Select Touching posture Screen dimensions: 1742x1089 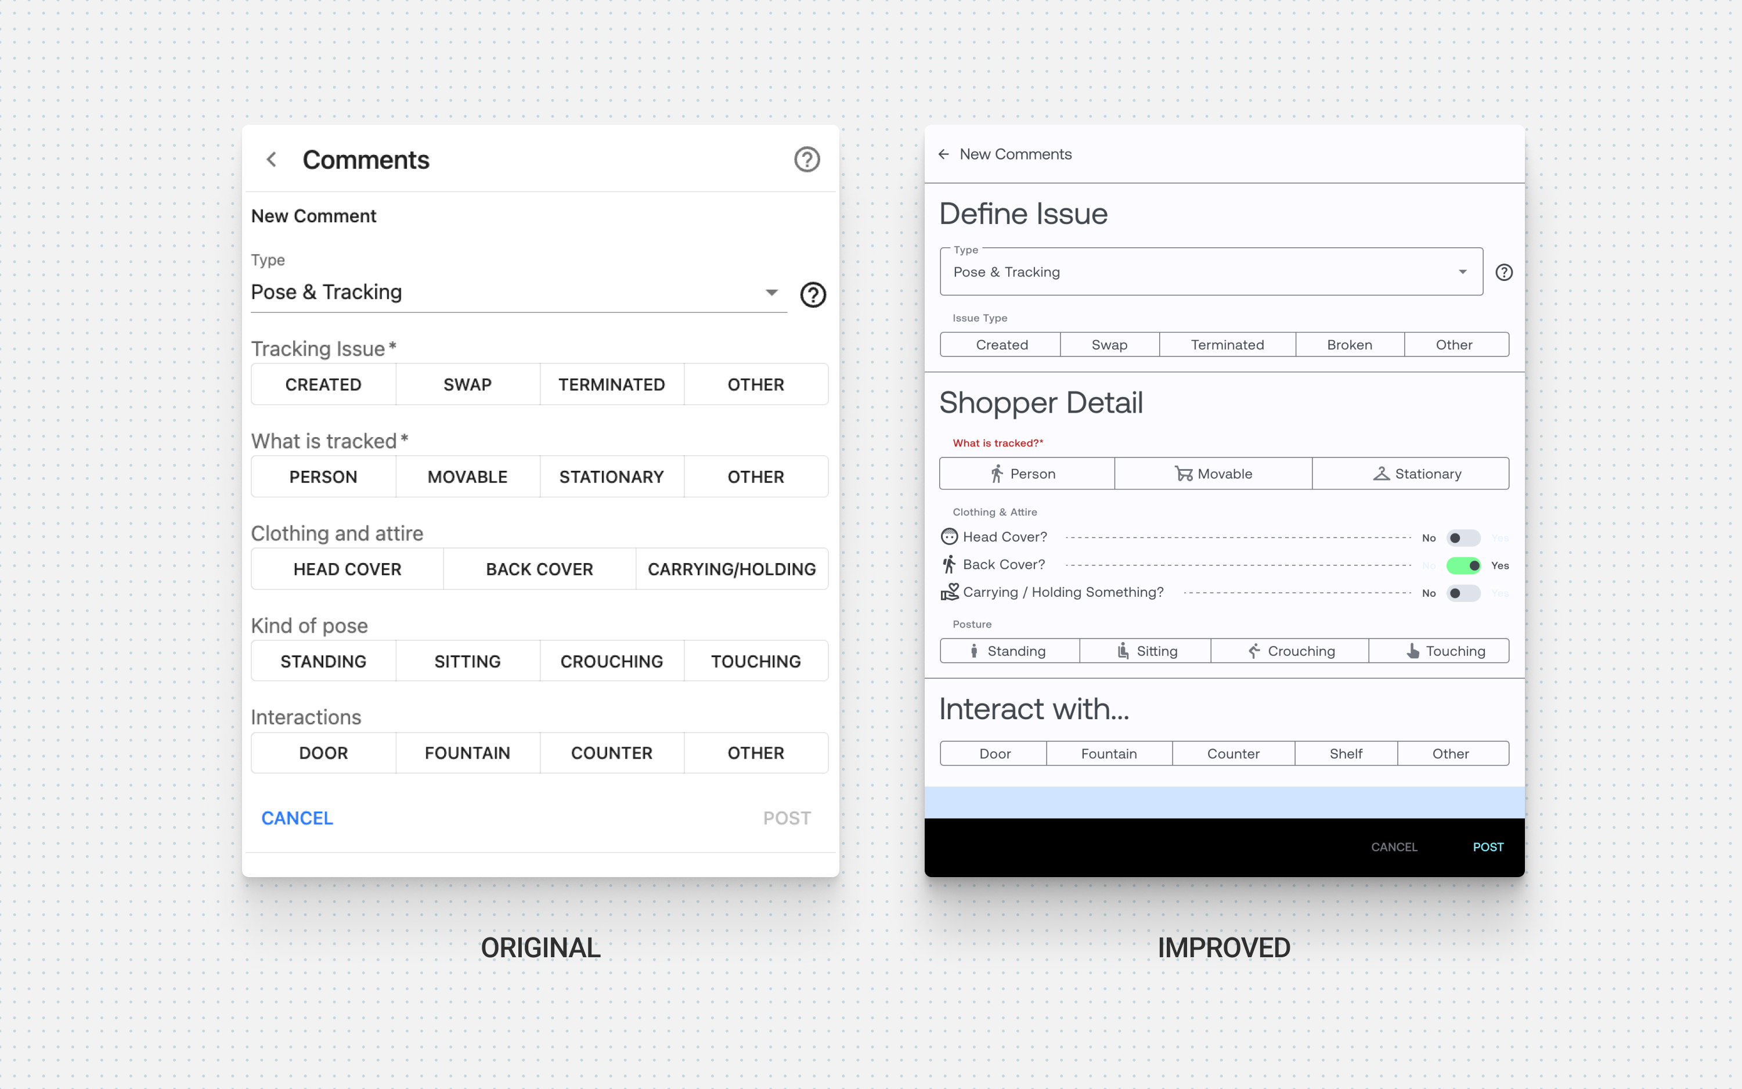tap(1439, 650)
